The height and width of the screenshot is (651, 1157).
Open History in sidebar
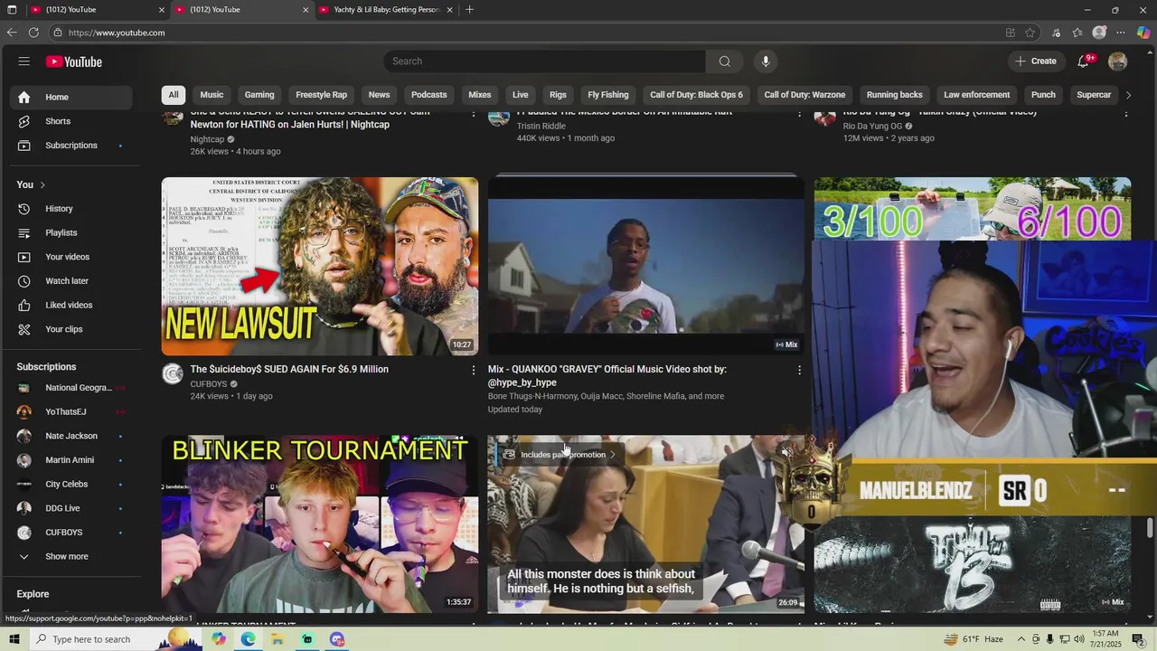[71, 209]
